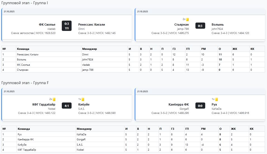Screen dimensions: 267x154
Task: Open the Стьярнан vs Волынь 0:3 score
Action: click(x=200, y=26)
